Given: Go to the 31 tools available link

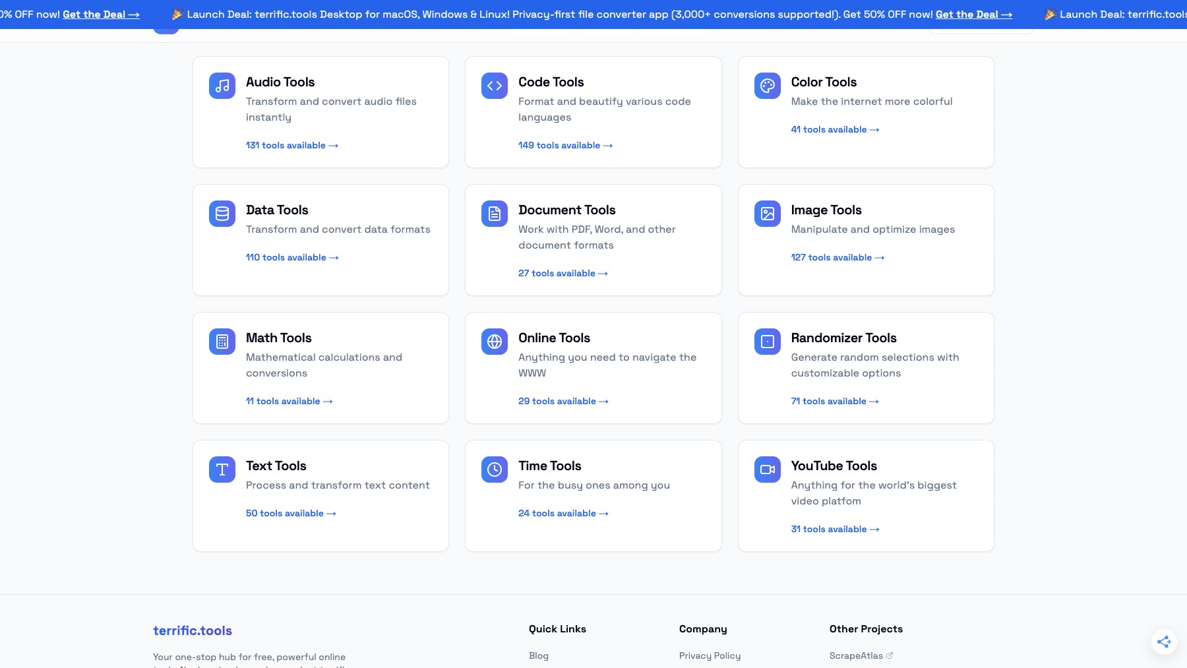Looking at the screenshot, I should coord(835,529).
